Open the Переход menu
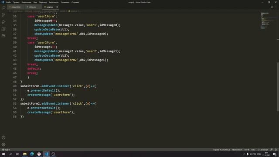279x157 pixels. coord(43,2)
